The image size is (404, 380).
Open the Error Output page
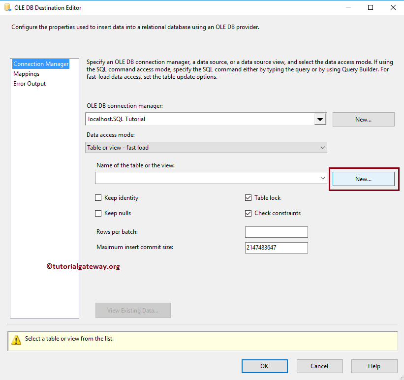(x=30, y=84)
